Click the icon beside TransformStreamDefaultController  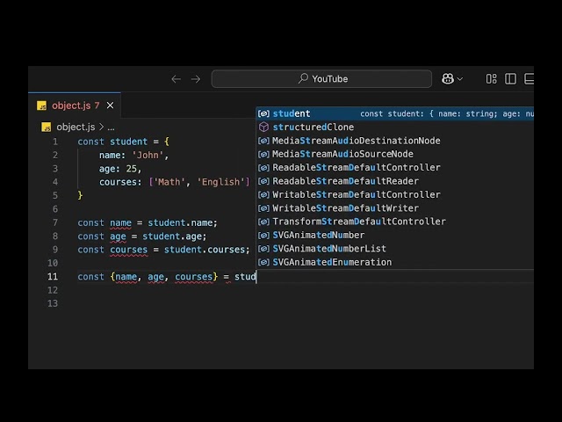click(263, 222)
